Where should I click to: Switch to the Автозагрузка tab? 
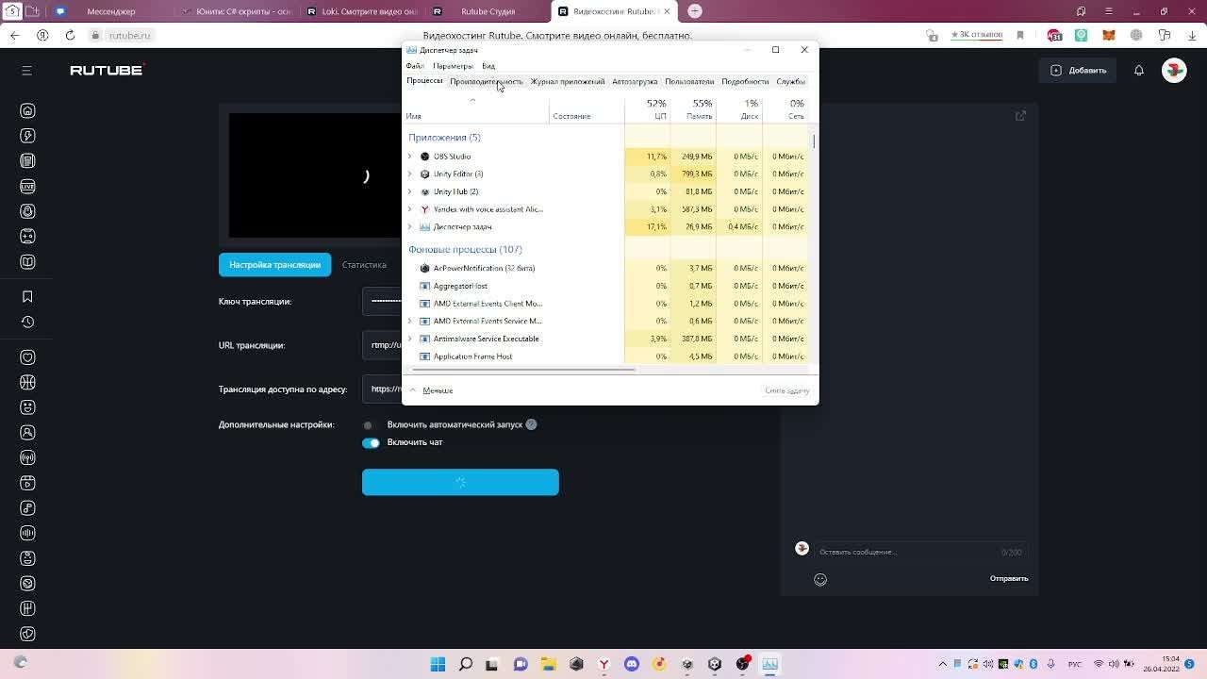(x=635, y=81)
